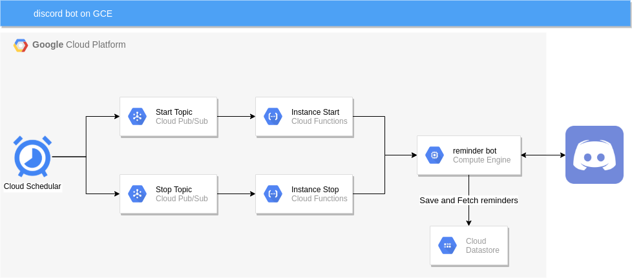
Task: Click the Google Cloud Platform logo
Action: pos(21,45)
